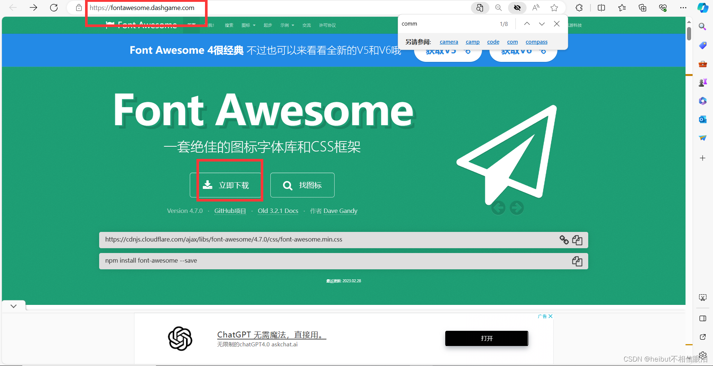The width and height of the screenshot is (713, 366).
Task: Select the cdnjs.cloudflare.com URL text
Action: tap(224, 239)
